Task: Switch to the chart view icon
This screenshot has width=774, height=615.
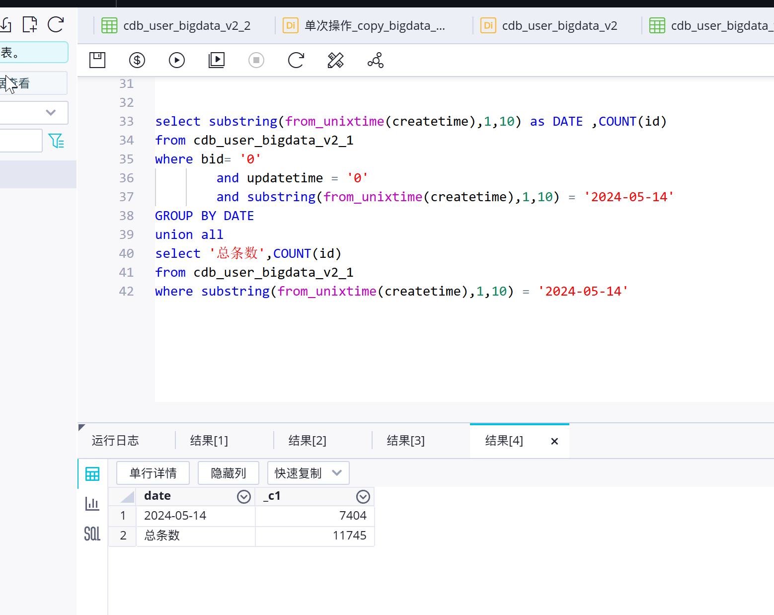Action: (92, 504)
